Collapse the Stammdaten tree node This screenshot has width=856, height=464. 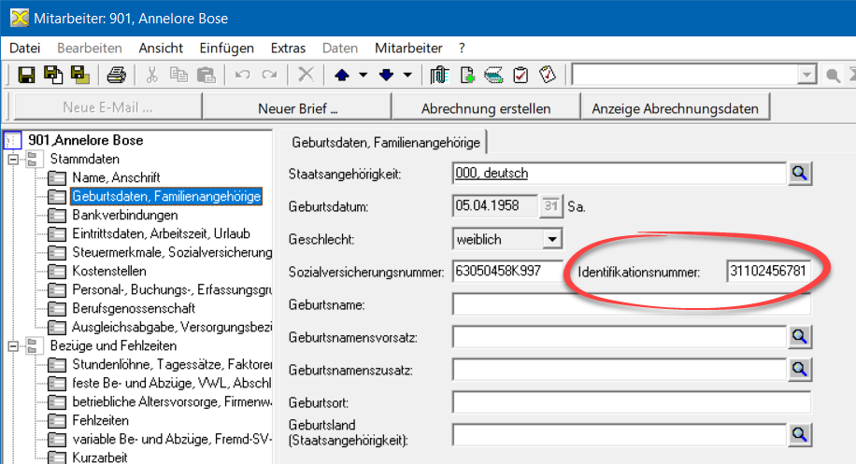(x=13, y=160)
